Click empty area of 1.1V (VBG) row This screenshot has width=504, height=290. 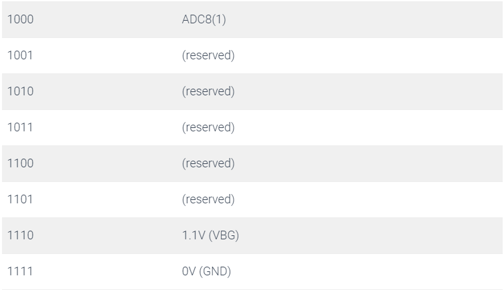pos(370,235)
